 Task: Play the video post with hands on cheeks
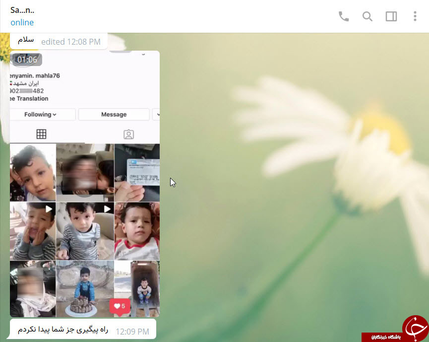click(x=33, y=231)
